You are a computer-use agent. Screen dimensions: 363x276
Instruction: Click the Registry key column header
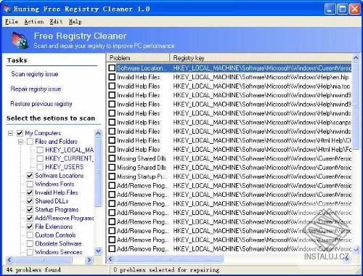click(x=261, y=58)
